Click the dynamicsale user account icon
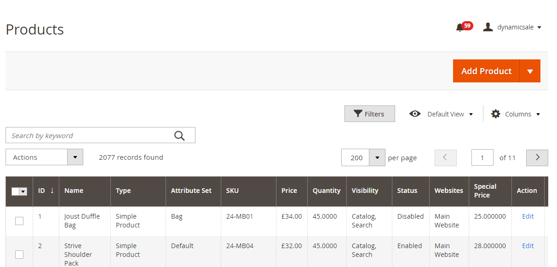The height and width of the screenshot is (267, 557). click(488, 27)
